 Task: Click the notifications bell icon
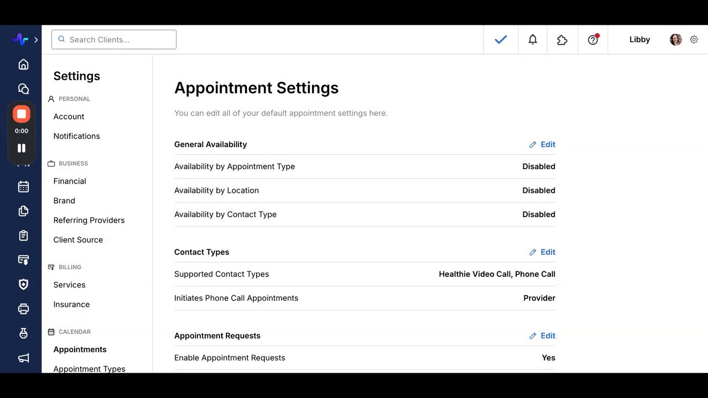point(533,40)
